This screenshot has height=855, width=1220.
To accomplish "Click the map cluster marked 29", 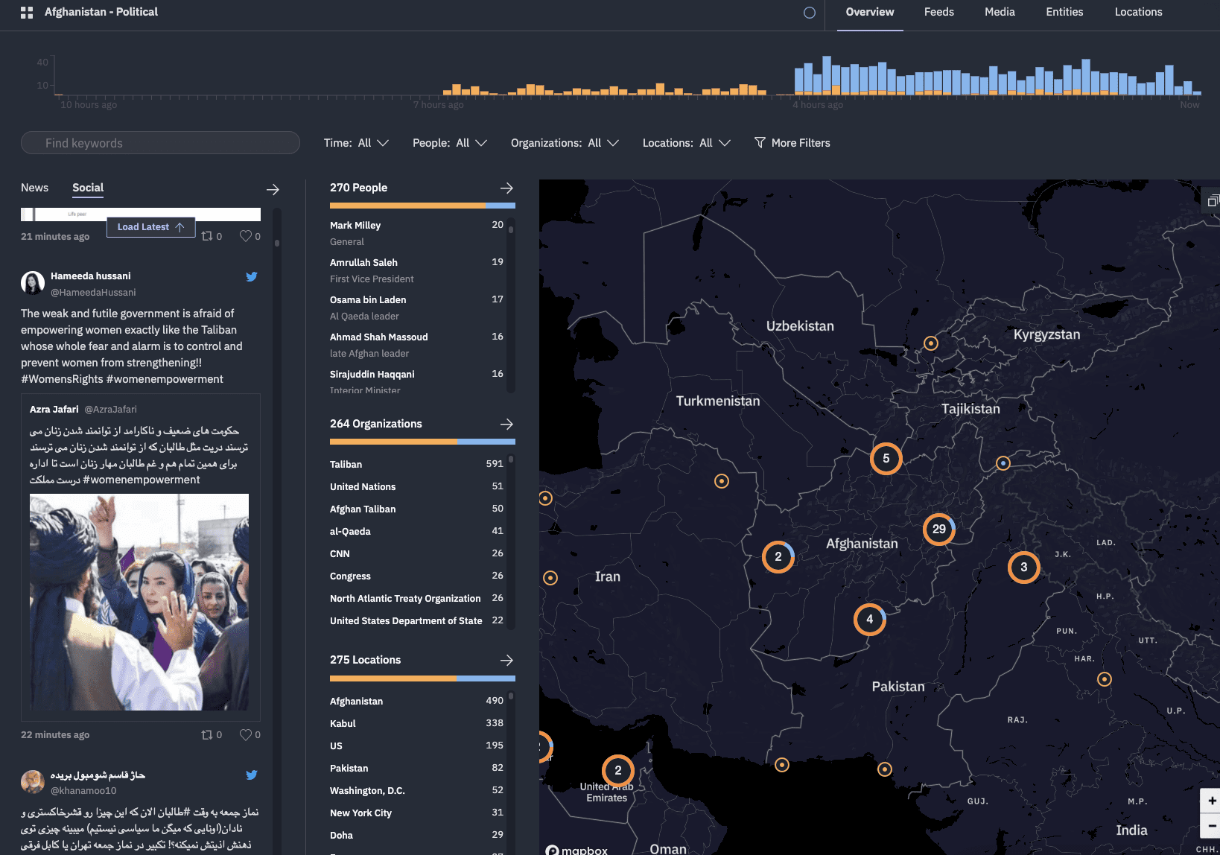I will click(938, 530).
